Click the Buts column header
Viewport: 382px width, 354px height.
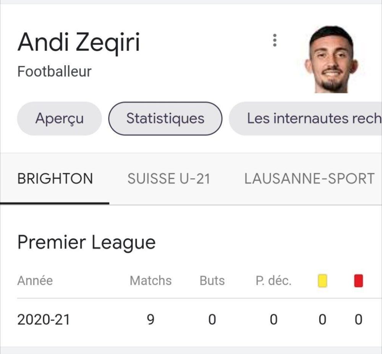tap(212, 281)
